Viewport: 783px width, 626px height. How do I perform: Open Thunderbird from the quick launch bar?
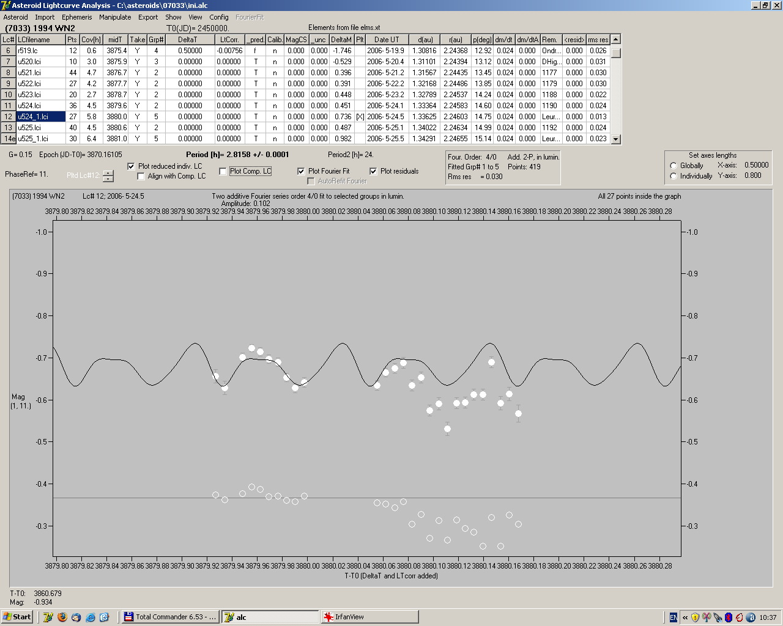point(76,617)
